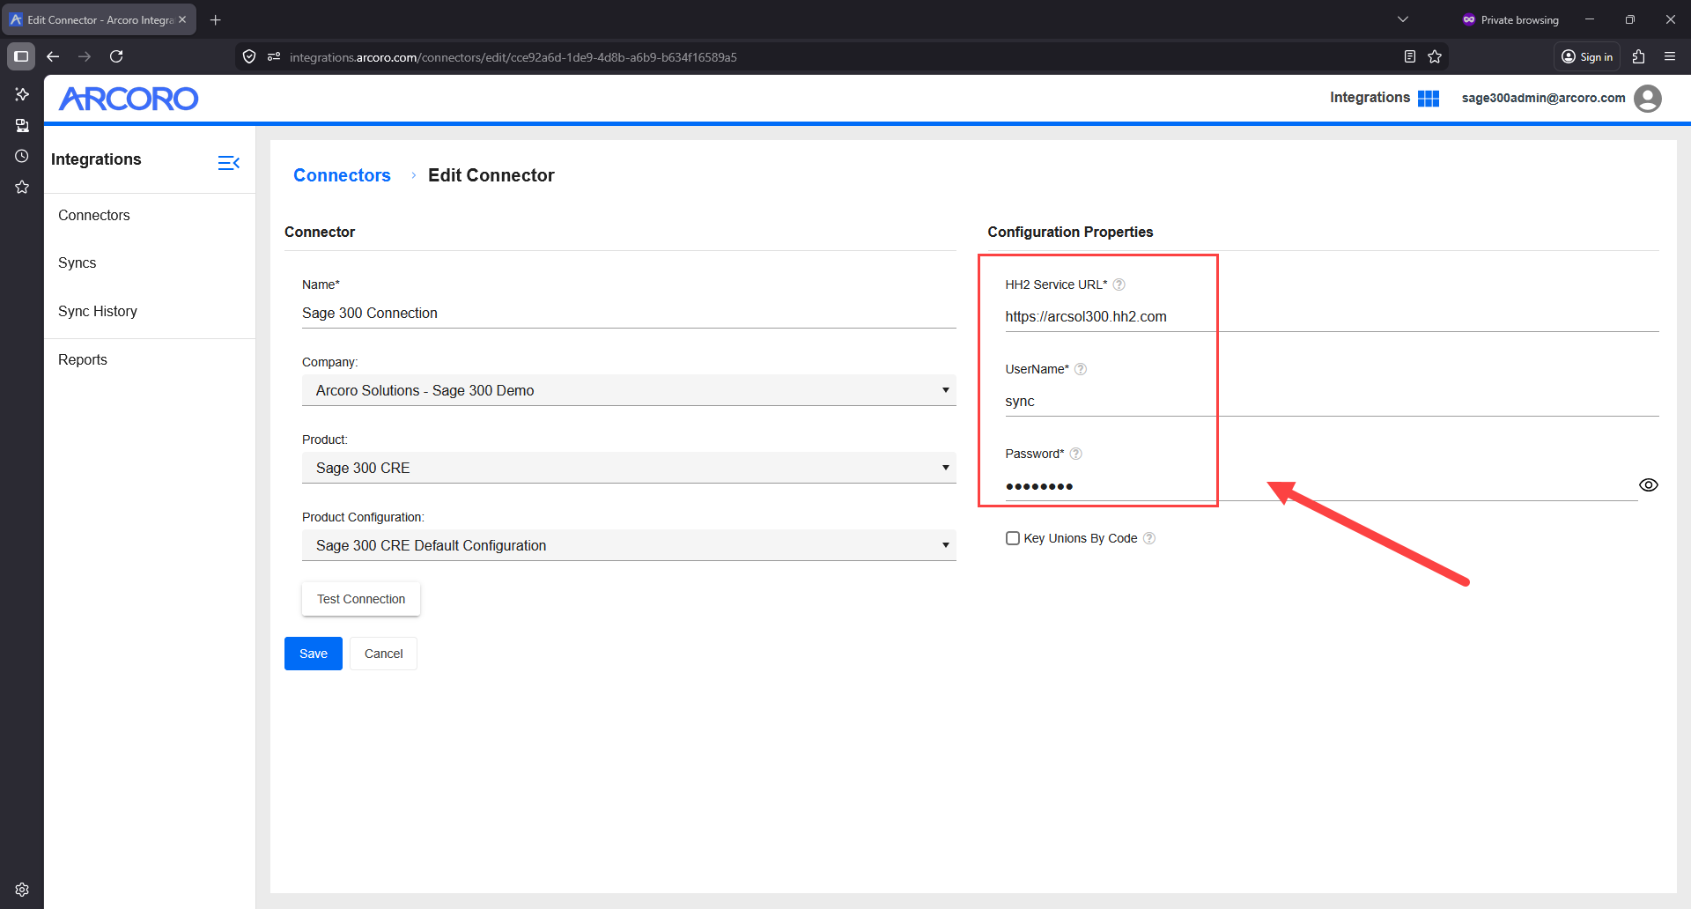Click the browser Sign in button
1691x909 pixels.
click(x=1587, y=56)
